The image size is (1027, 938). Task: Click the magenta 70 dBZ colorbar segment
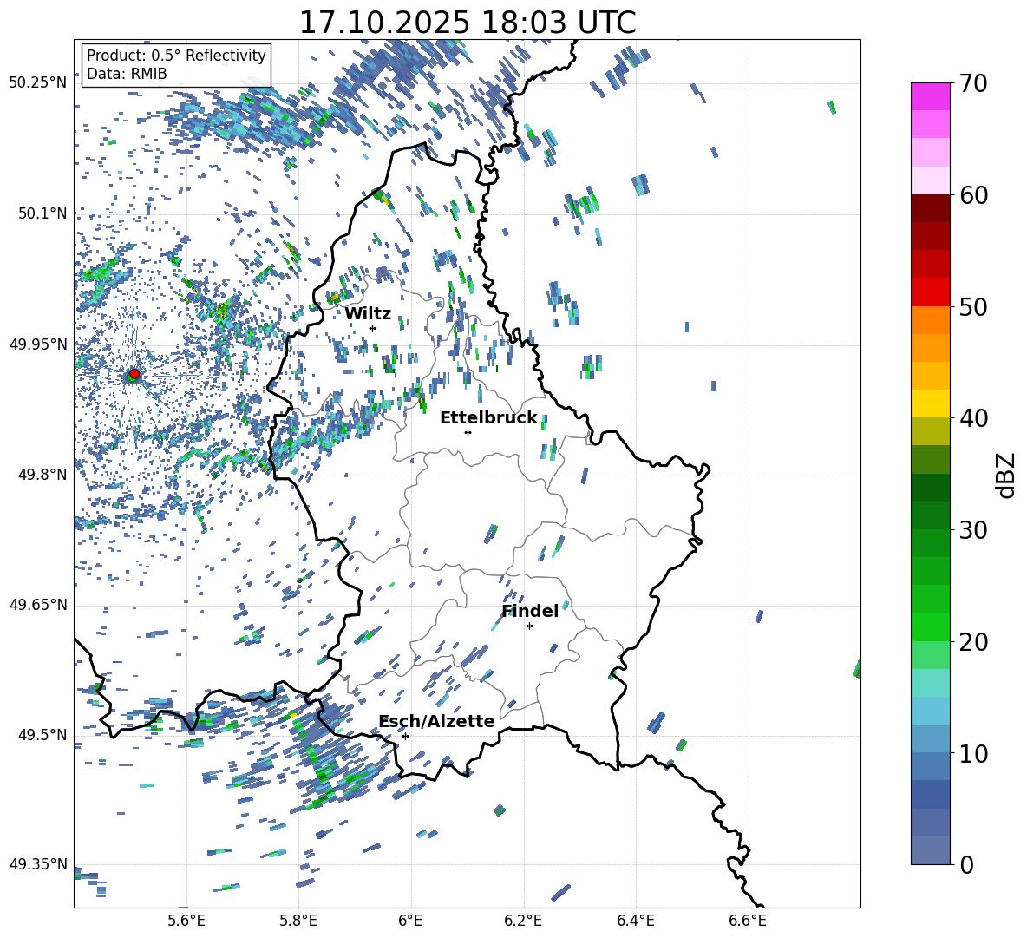point(930,96)
